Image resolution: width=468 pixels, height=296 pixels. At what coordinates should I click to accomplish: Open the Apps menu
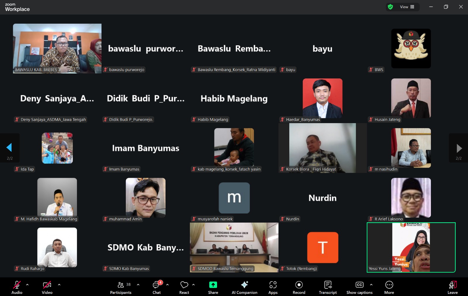(x=273, y=288)
